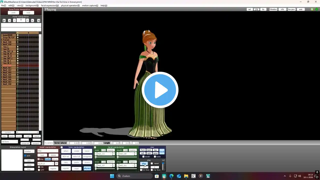Select the OFF radio button
Viewport: 320px width, 180px height.
click(x=39, y=170)
